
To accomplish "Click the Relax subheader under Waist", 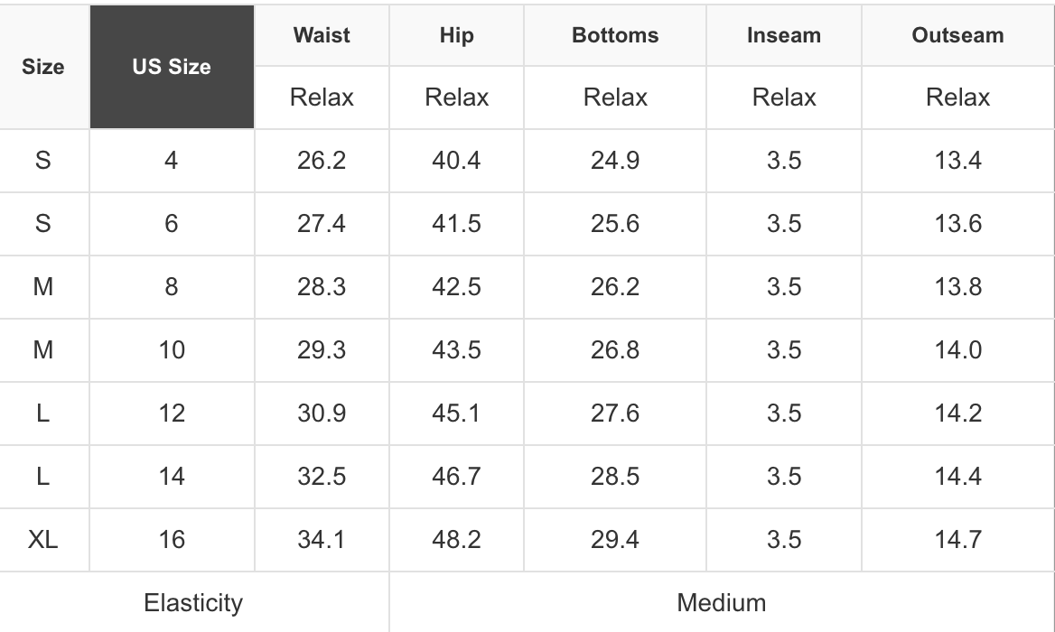I will click(322, 98).
